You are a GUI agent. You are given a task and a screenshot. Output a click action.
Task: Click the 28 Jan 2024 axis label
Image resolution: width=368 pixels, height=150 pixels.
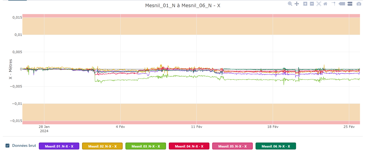point(44,129)
